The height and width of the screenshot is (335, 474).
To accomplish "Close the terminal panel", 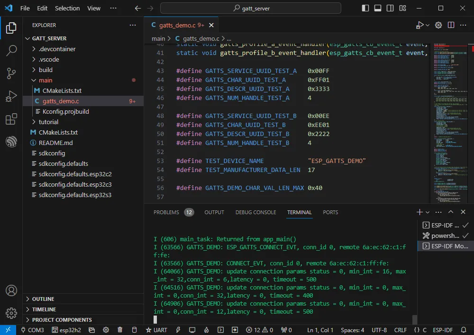I will click(463, 212).
